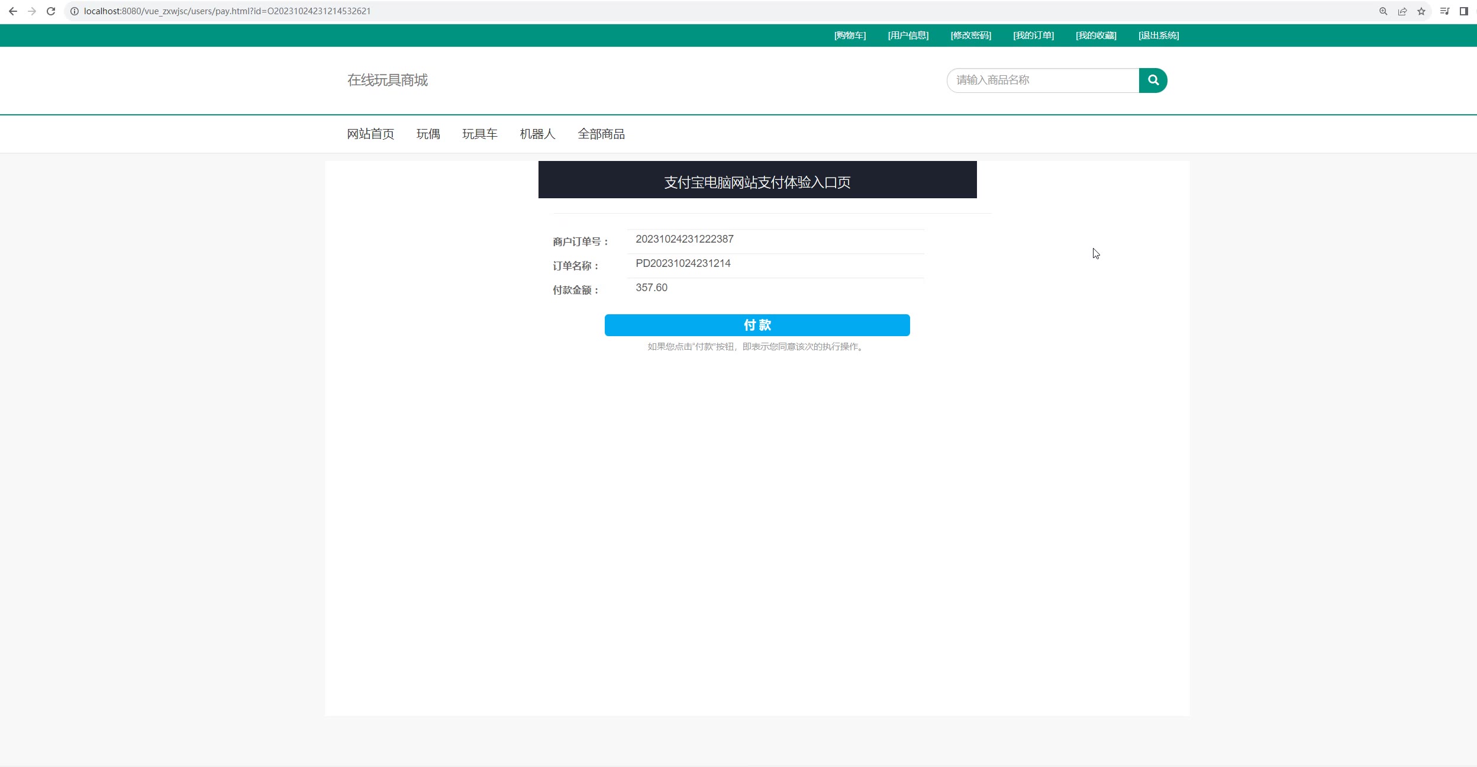Open the 全部商品 menu item
This screenshot has width=1477, height=767.
[x=601, y=134]
